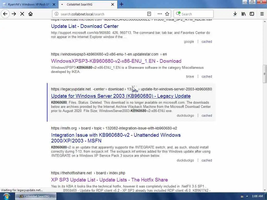Go back to the previous page

[5, 14]
